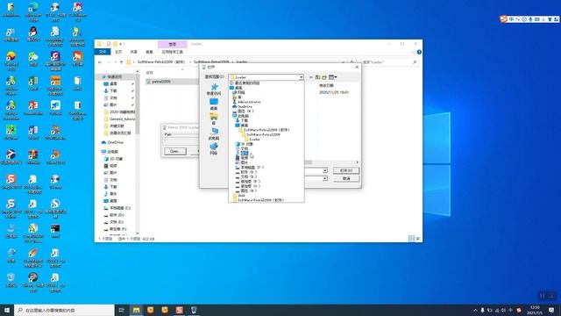Click File Explorer icon on taskbar
The height and width of the screenshot is (316, 561).
click(137, 310)
